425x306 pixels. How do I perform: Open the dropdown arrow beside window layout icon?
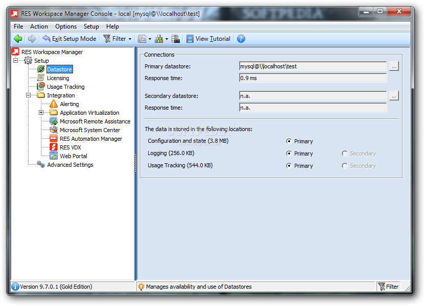tap(150, 39)
